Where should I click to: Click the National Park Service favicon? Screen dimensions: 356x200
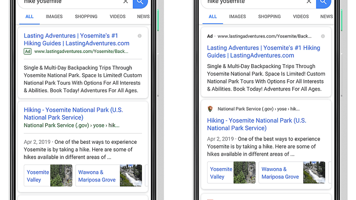(210, 109)
